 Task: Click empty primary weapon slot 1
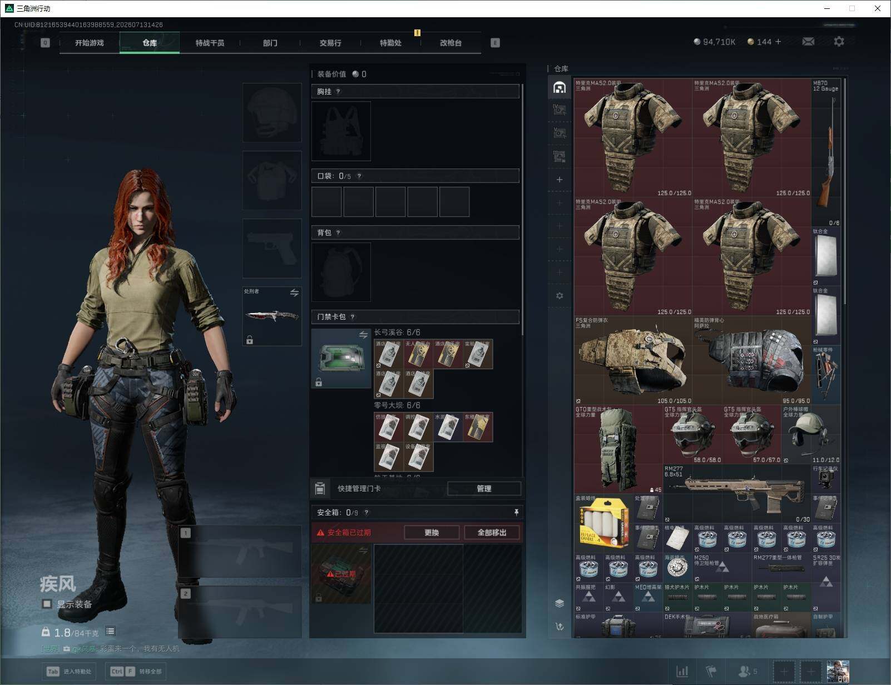point(240,551)
